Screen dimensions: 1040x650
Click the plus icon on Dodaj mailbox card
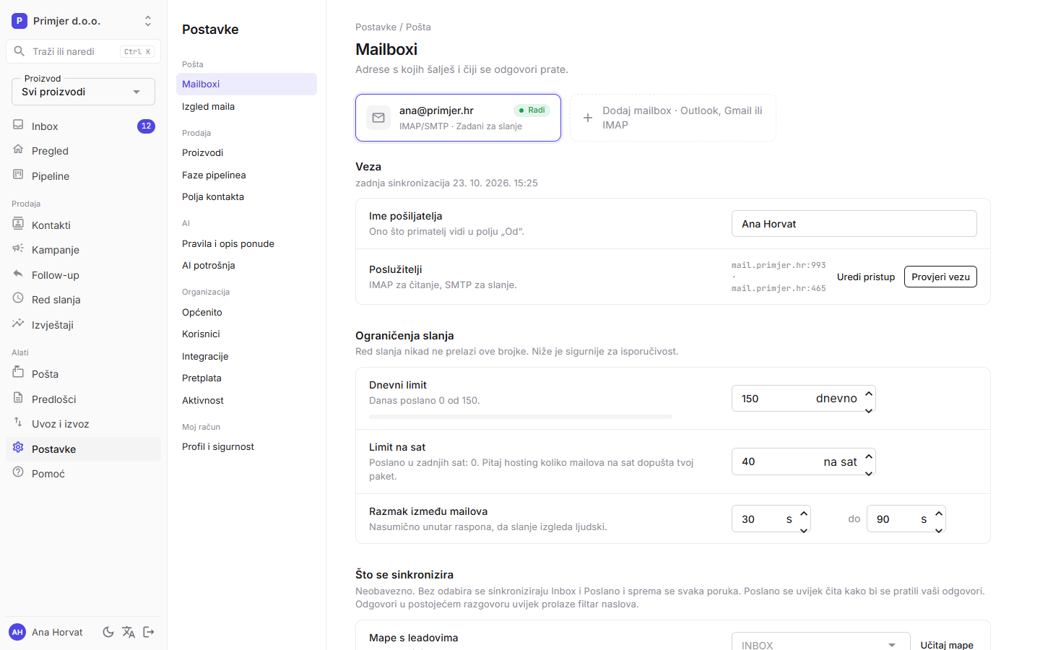tap(588, 118)
